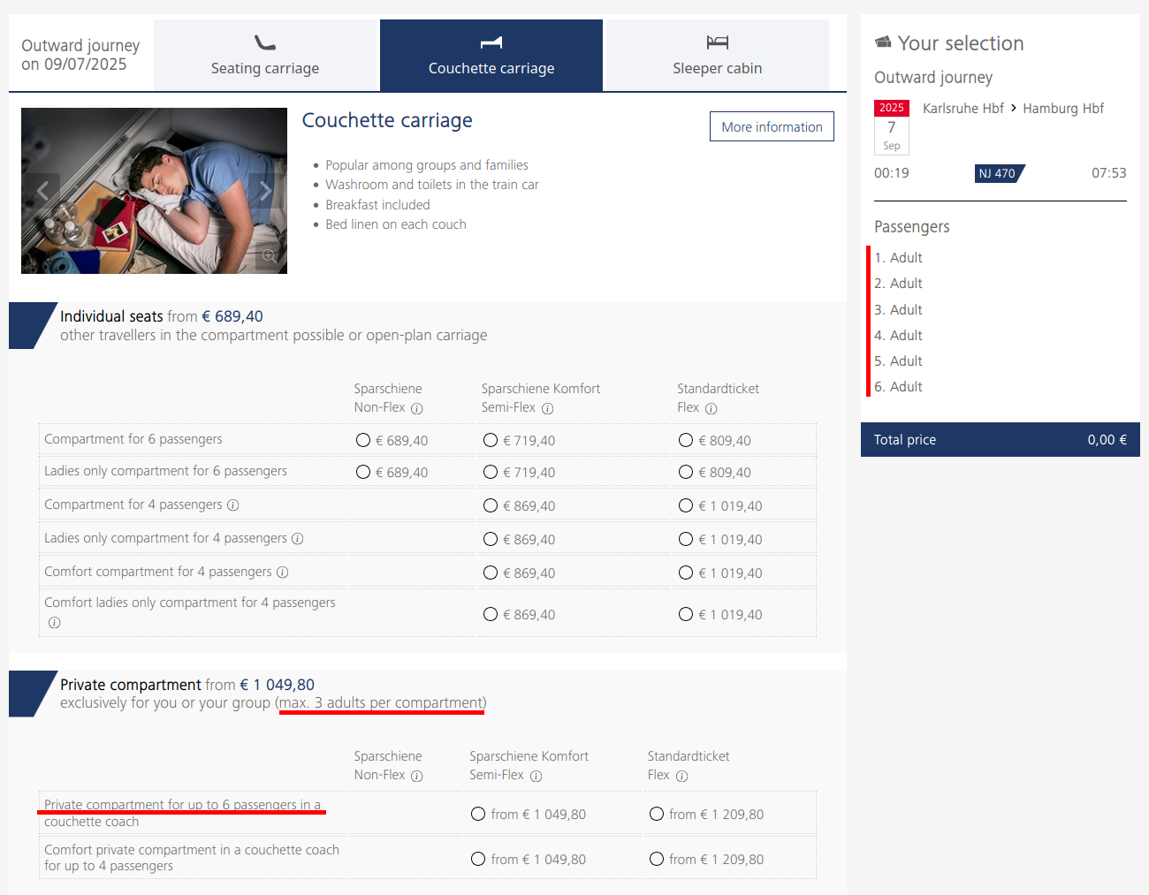Click the magnifier zoom icon on couchette photo
This screenshot has height=895, width=1149.
[x=269, y=255]
